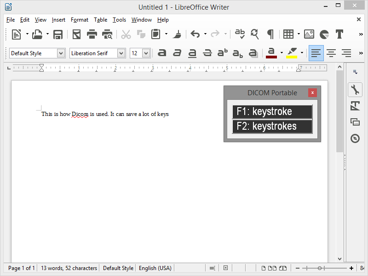Insert an image using toolbar icon
Screen dimensions: 368x276
pyautogui.click(x=309, y=34)
